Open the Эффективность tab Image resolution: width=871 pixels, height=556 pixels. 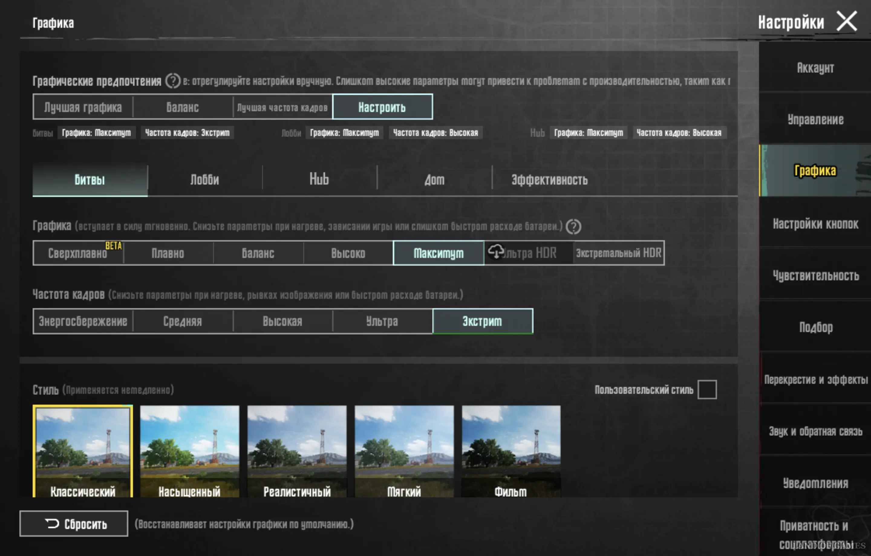tap(549, 180)
